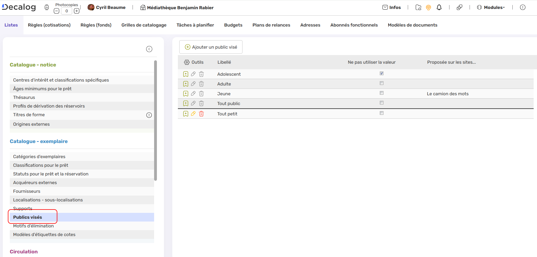Open notifications via the bell icon
This screenshot has height=257, width=537.
[x=439, y=7]
